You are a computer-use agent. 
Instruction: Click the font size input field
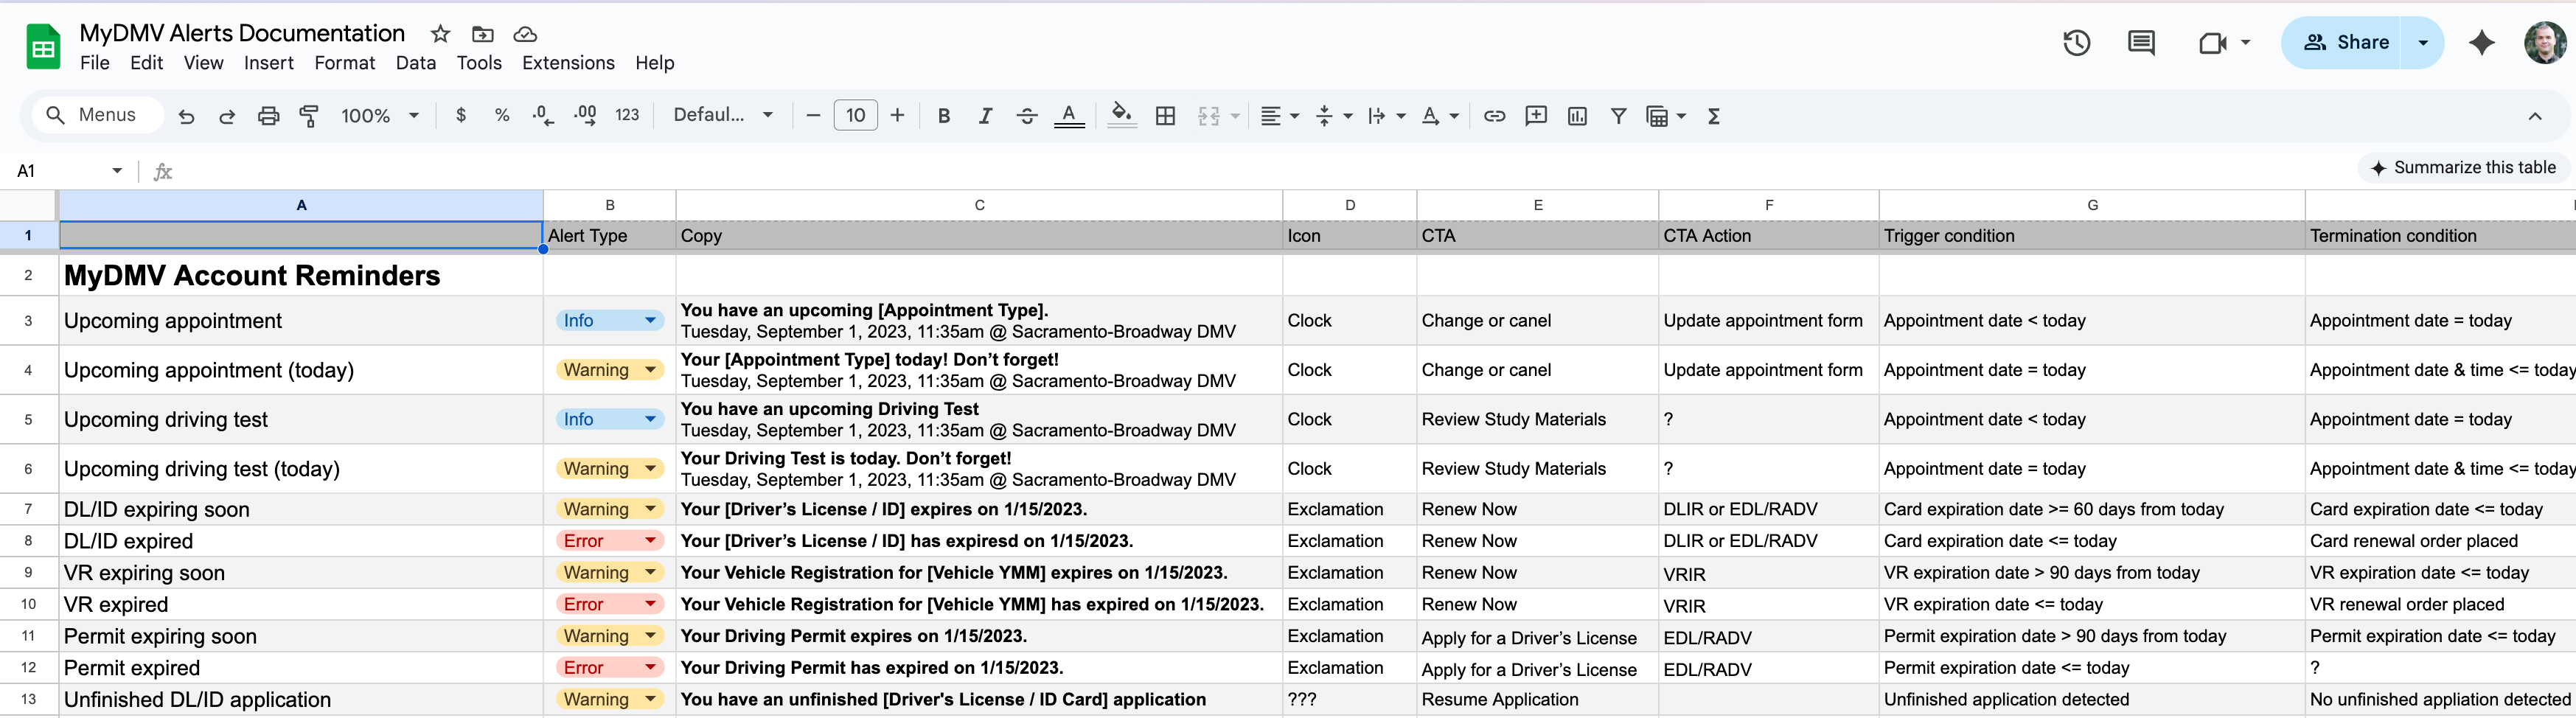tap(855, 116)
